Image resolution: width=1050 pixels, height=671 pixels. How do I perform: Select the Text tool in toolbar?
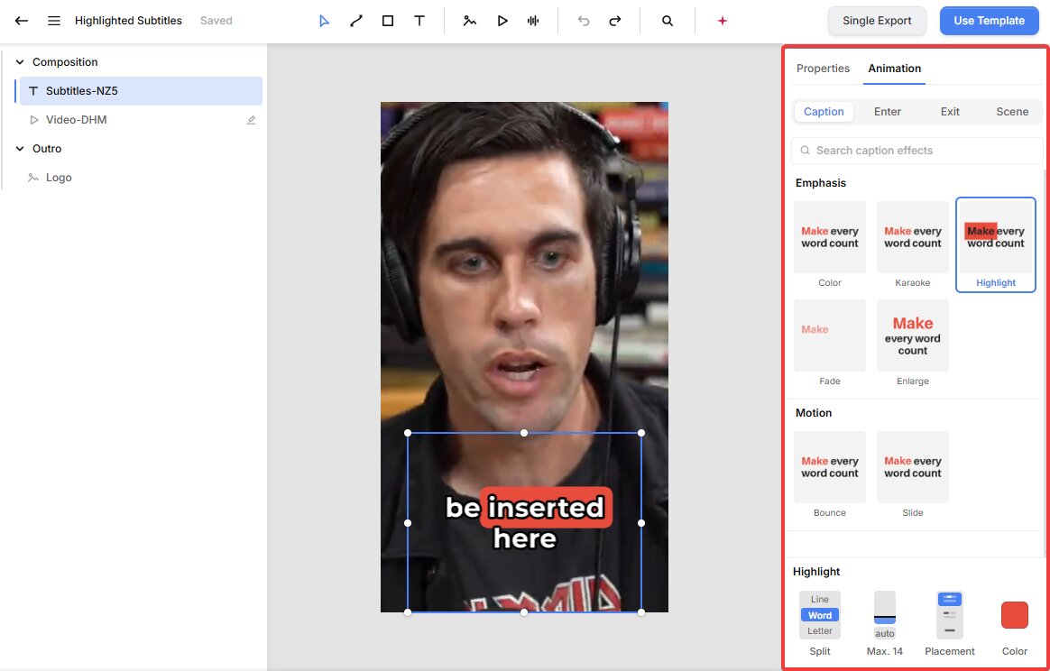[419, 21]
